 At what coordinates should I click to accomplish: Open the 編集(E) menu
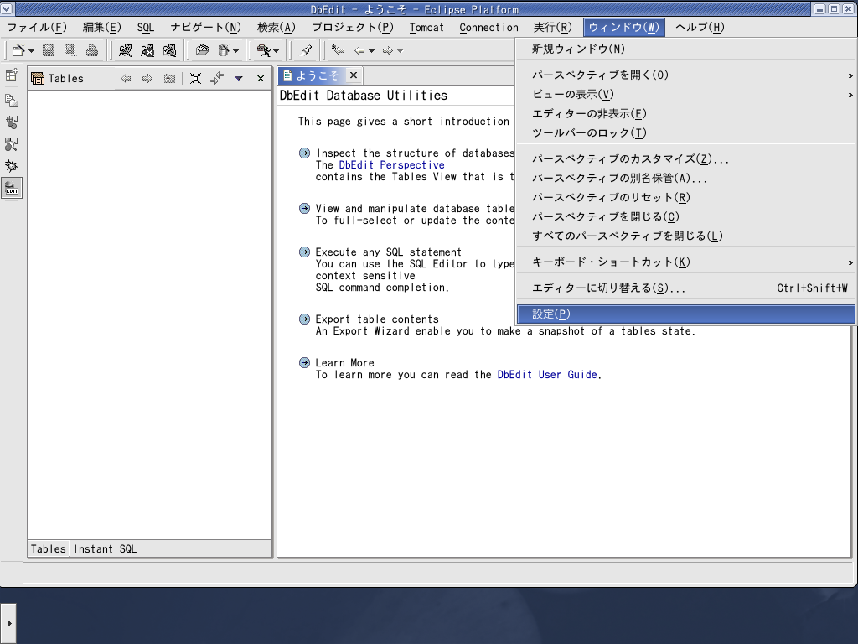click(x=101, y=28)
